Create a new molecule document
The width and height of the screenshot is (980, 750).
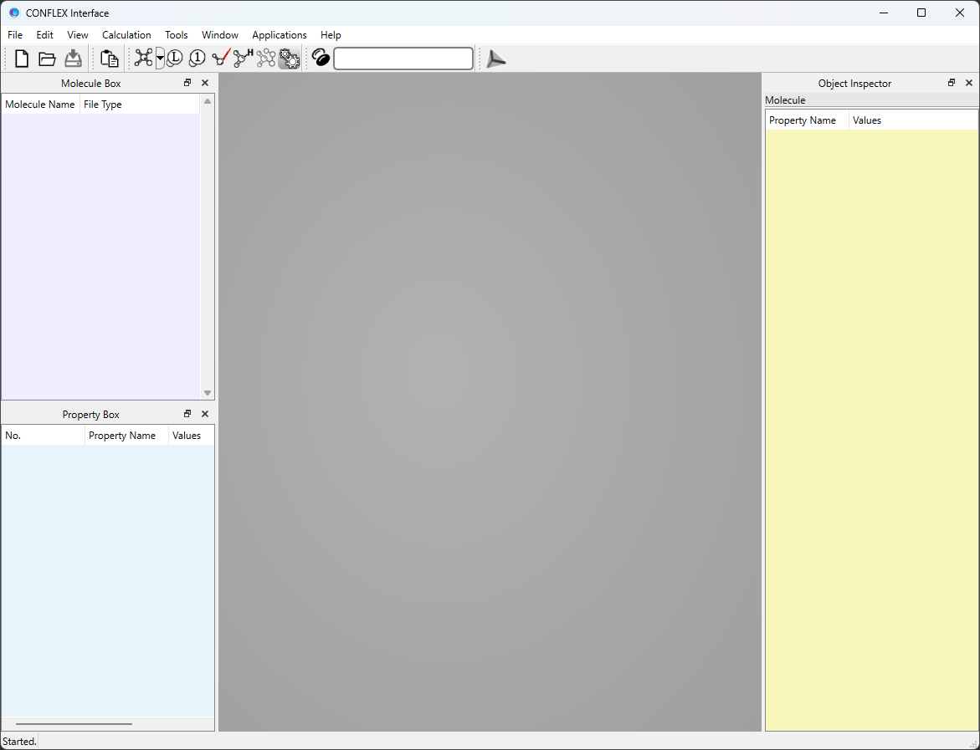click(21, 58)
